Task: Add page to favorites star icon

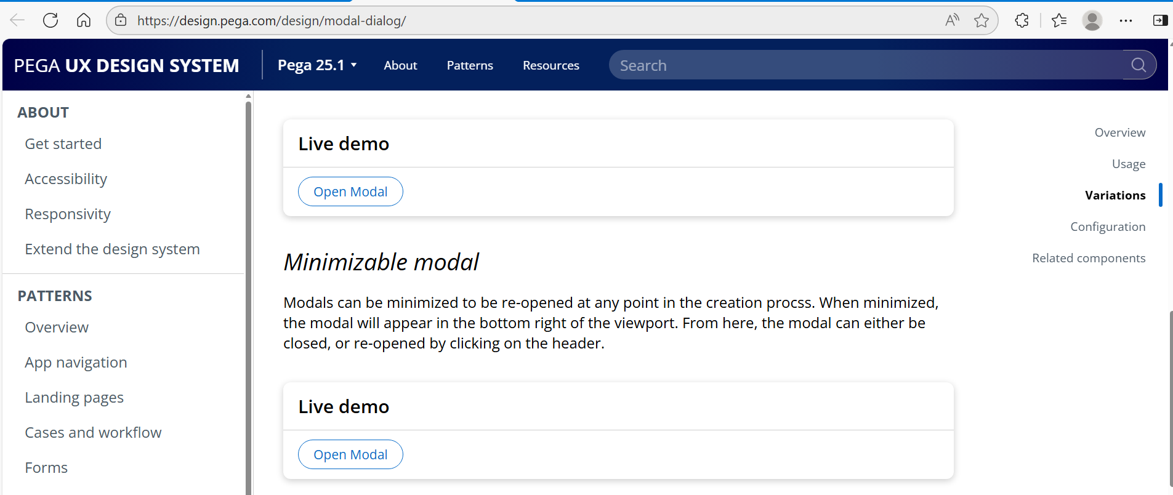Action: coord(982,20)
